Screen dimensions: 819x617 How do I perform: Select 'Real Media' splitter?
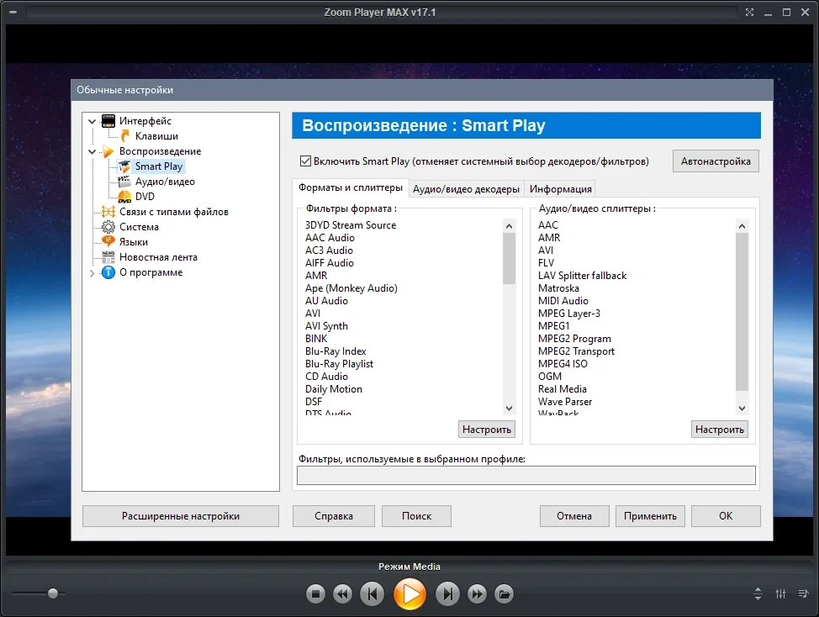[562, 389]
